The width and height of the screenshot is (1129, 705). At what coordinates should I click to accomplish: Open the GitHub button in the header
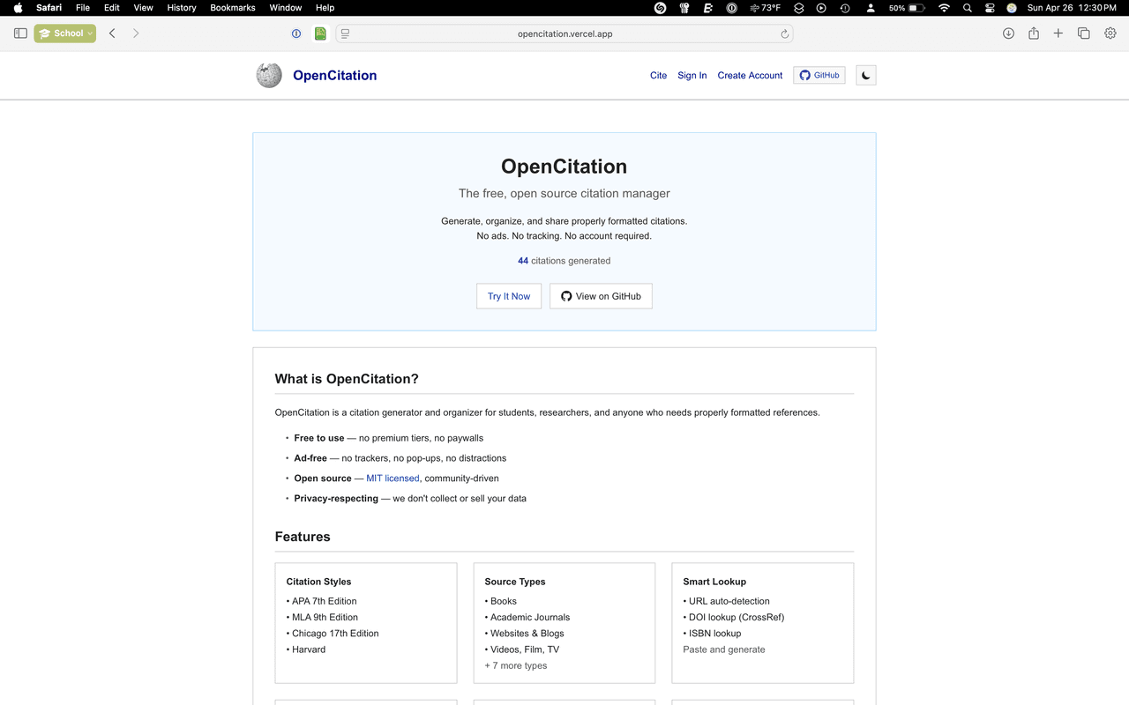pos(819,75)
